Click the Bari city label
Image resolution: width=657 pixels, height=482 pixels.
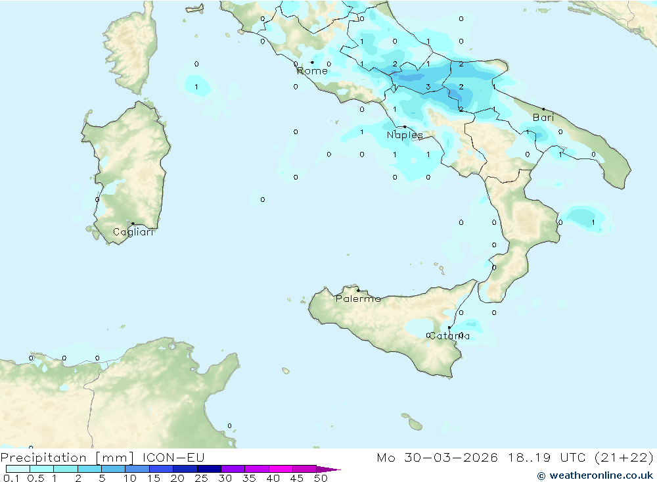[543, 118]
